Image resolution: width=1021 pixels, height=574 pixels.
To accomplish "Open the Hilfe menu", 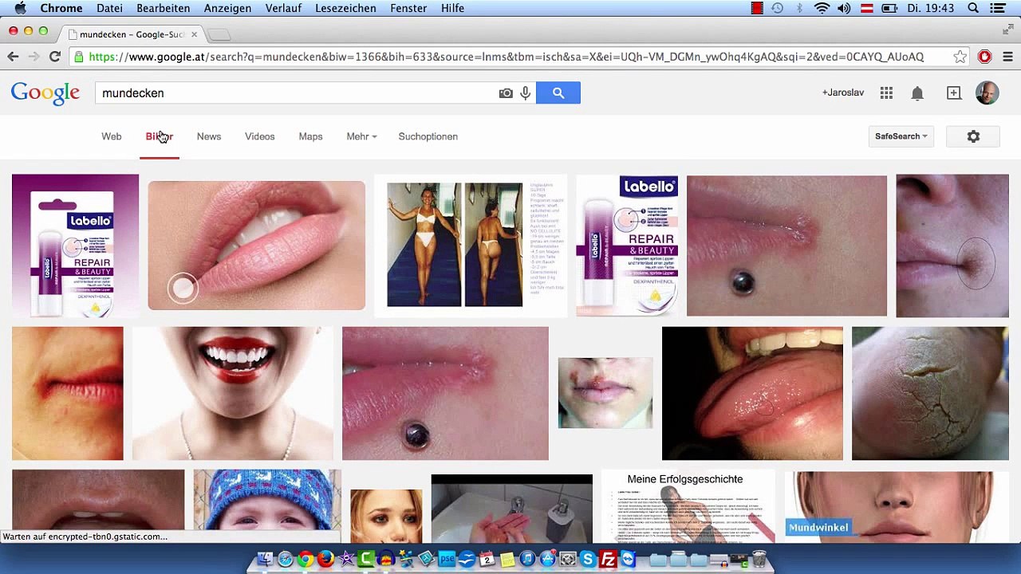I will pos(452,8).
